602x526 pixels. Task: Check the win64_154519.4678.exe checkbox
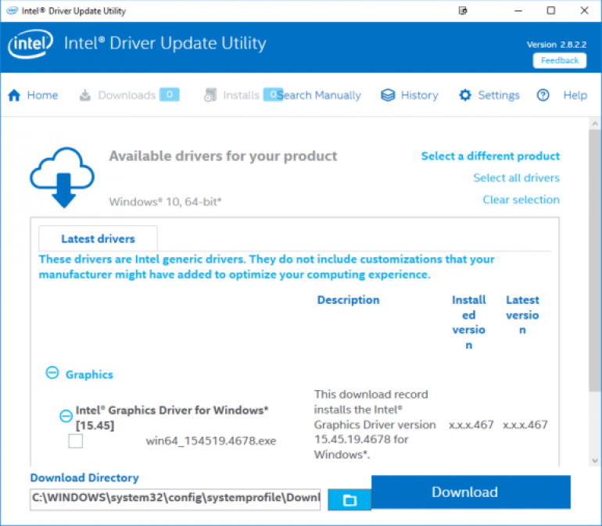pos(76,441)
